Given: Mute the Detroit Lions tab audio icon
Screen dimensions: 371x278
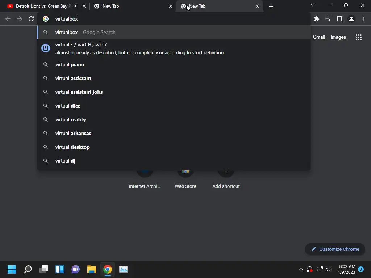Looking at the screenshot, I should [76, 6].
